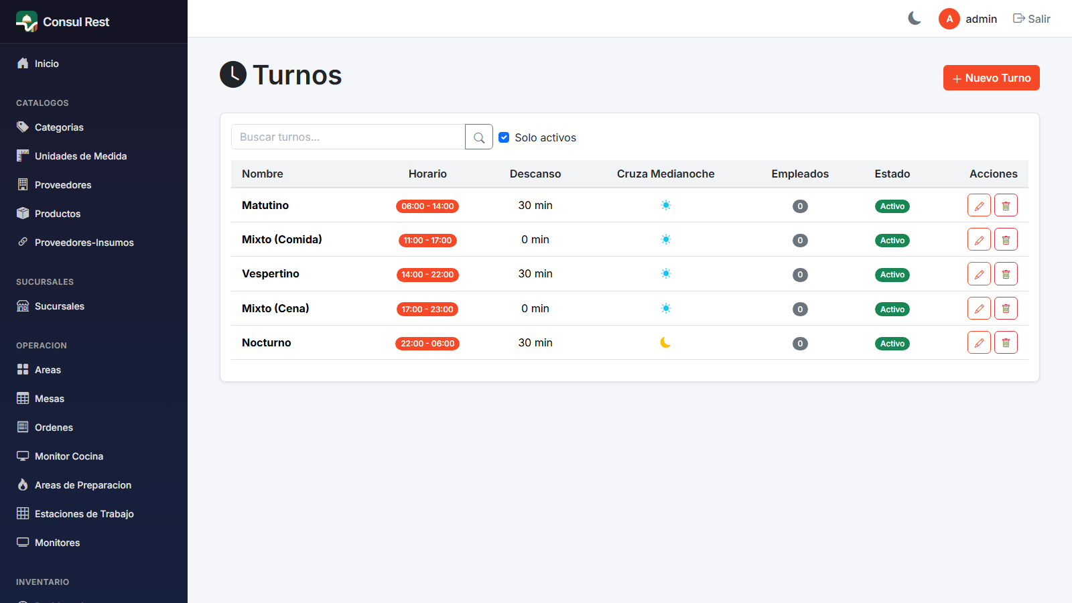Edit the Mixto (Cena) shift

pos(979,309)
